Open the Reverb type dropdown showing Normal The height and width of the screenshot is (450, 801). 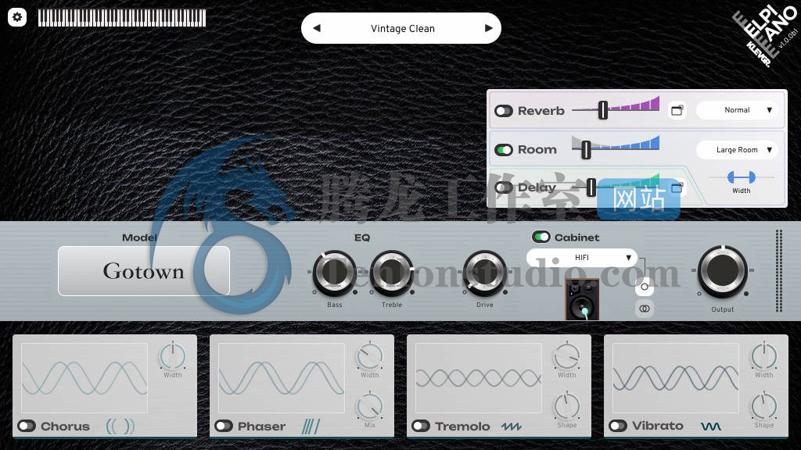[737, 110]
